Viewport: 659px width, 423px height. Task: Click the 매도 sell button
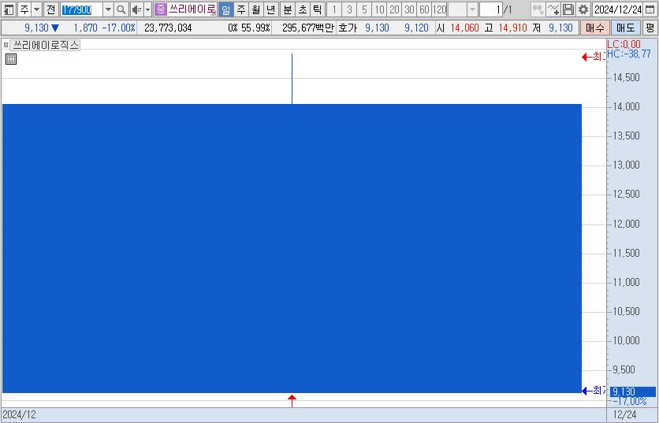point(625,28)
